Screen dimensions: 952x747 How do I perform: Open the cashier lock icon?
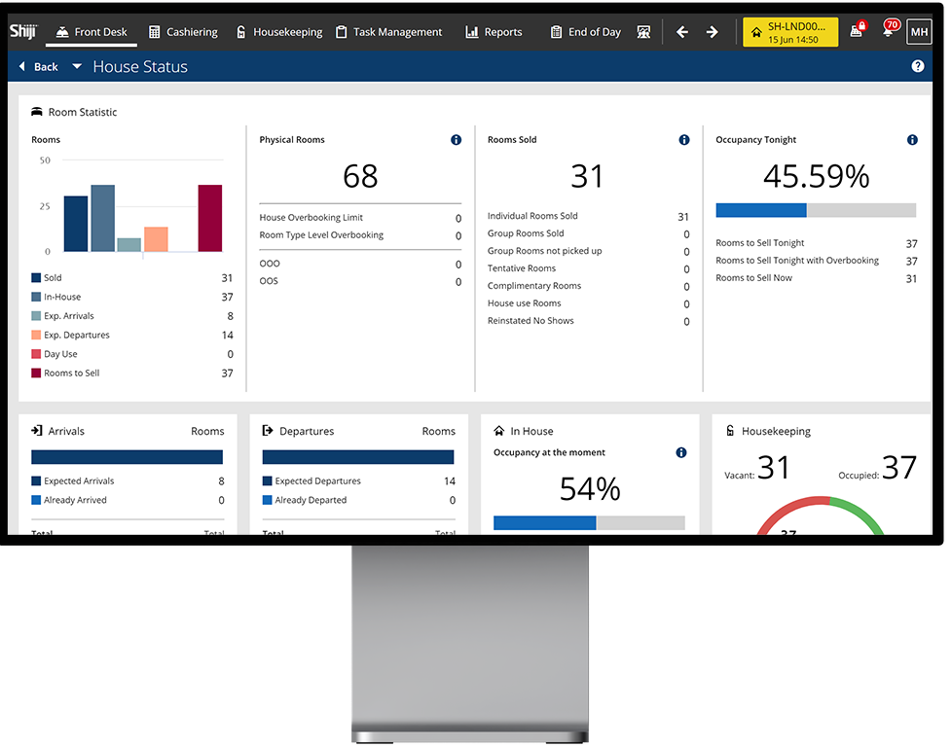click(x=857, y=31)
